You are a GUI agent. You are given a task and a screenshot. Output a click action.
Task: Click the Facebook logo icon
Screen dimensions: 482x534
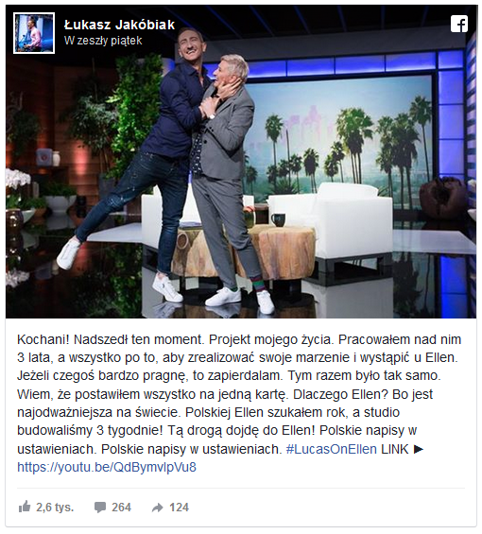[x=458, y=24]
